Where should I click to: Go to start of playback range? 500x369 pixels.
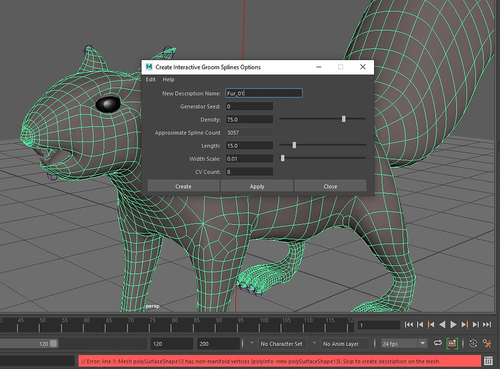(408, 325)
